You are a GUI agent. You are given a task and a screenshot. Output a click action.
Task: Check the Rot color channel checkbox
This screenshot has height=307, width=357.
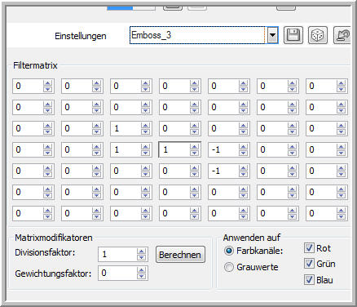[x=309, y=247]
